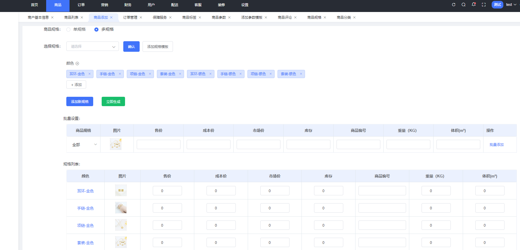Click the 耳环-金色 link in spec list
The height and width of the screenshot is (250, 520).
(85, 191)
